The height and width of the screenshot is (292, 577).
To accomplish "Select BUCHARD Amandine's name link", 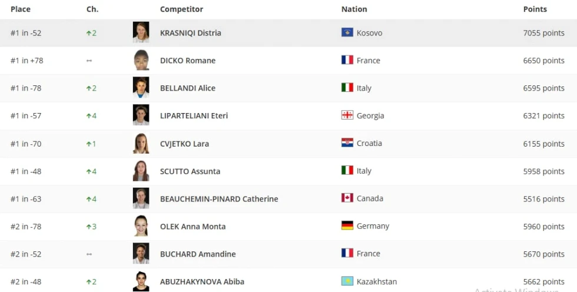I will 198,254.
